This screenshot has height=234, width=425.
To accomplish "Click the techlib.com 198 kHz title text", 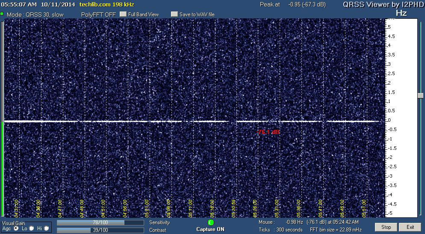I will tap(107, 4).
